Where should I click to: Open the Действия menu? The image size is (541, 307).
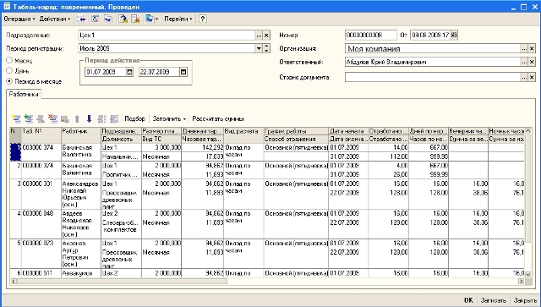tap(55, 19)
